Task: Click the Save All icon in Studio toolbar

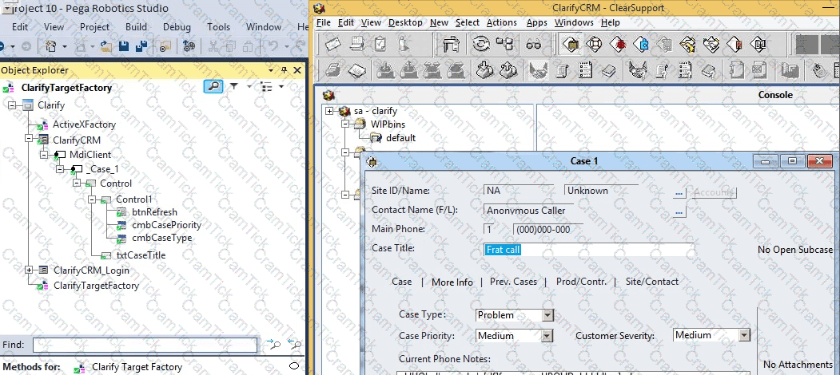Action: click(x=141, y=47)
